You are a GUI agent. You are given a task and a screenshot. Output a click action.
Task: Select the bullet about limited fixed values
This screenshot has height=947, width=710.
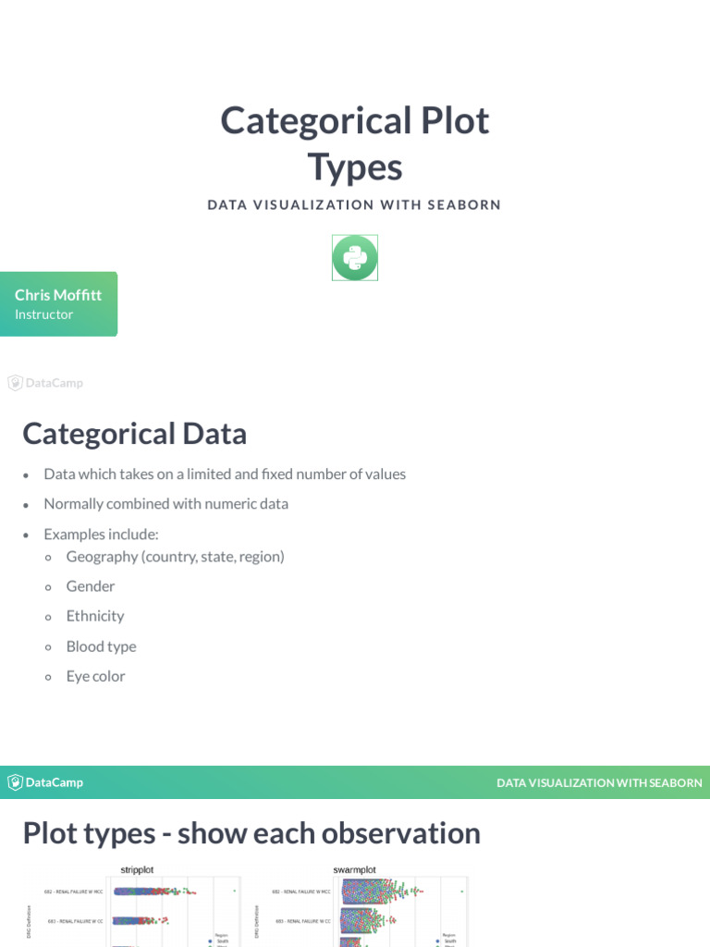pos(225,474)
